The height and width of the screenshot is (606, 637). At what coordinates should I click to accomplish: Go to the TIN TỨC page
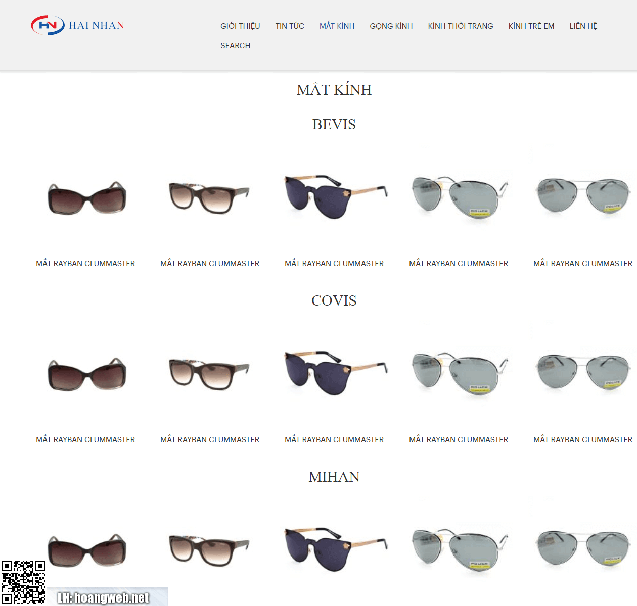(x=290, y=26)
